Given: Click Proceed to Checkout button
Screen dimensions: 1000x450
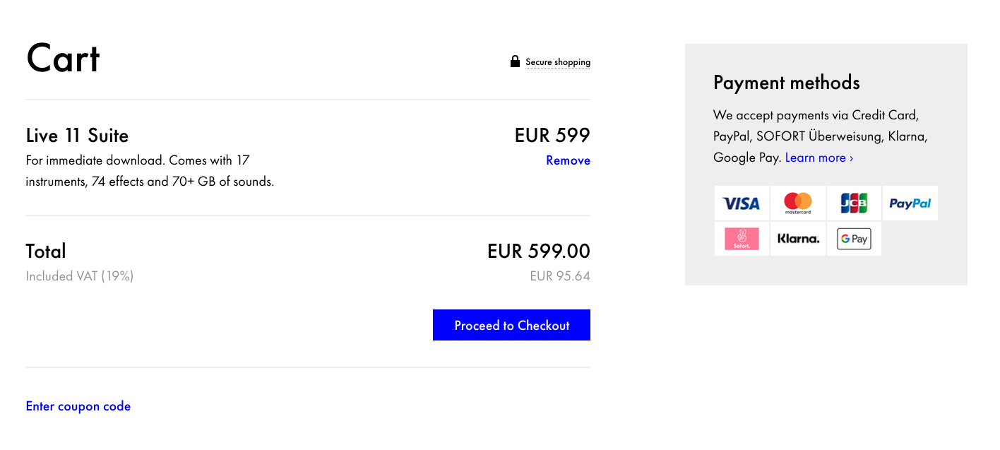Looking at the screenshot, I should pos(511,325).
